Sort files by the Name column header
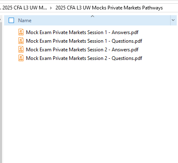Viewport: 178px width, 163px height. [25, 21]
